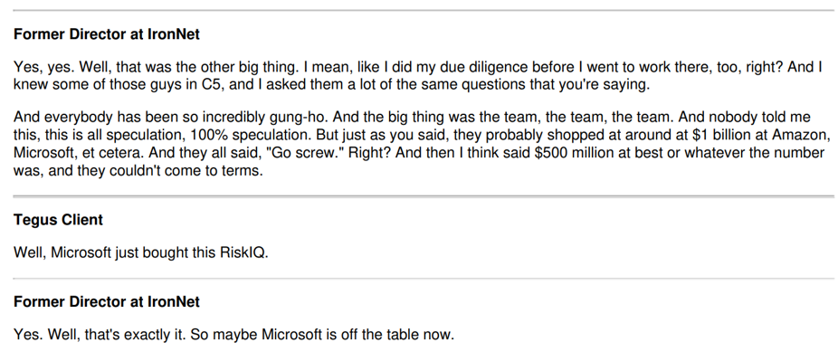Click the word RiskIQ in the client reply
Viewport: 838px width, 352px height.
(x=243, y=252)
